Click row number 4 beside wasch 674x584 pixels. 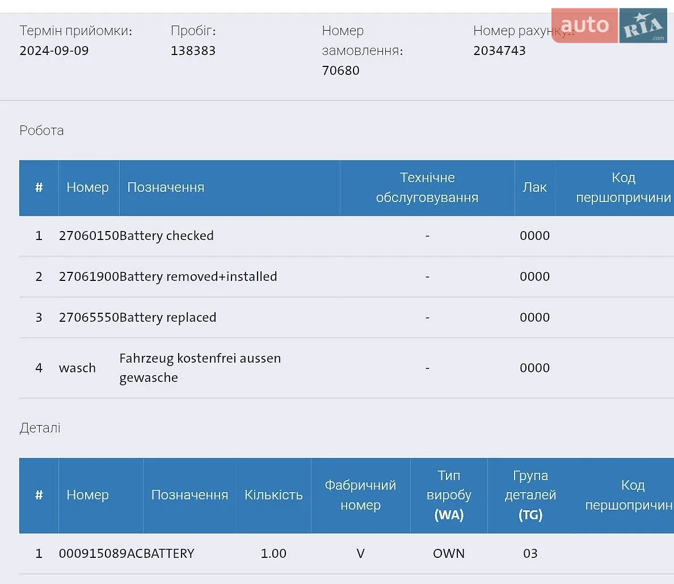(x=39, y=368)
